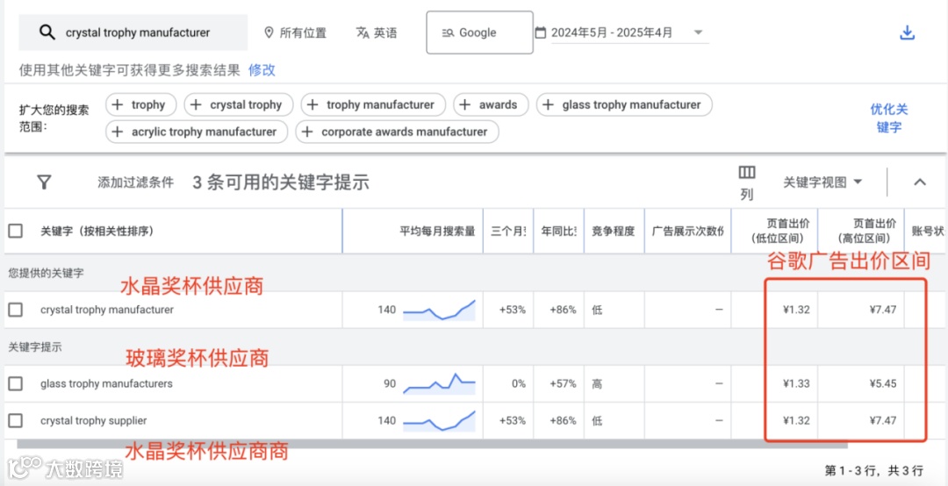Click the horizontal table scrollbar

tap(432, 444)
